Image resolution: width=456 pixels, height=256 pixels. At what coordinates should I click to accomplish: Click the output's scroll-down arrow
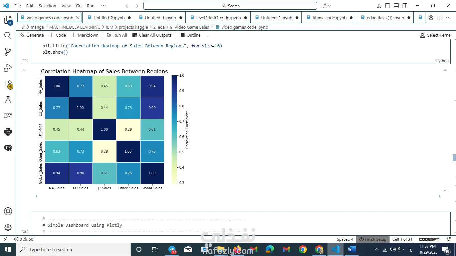coord(445,190)
